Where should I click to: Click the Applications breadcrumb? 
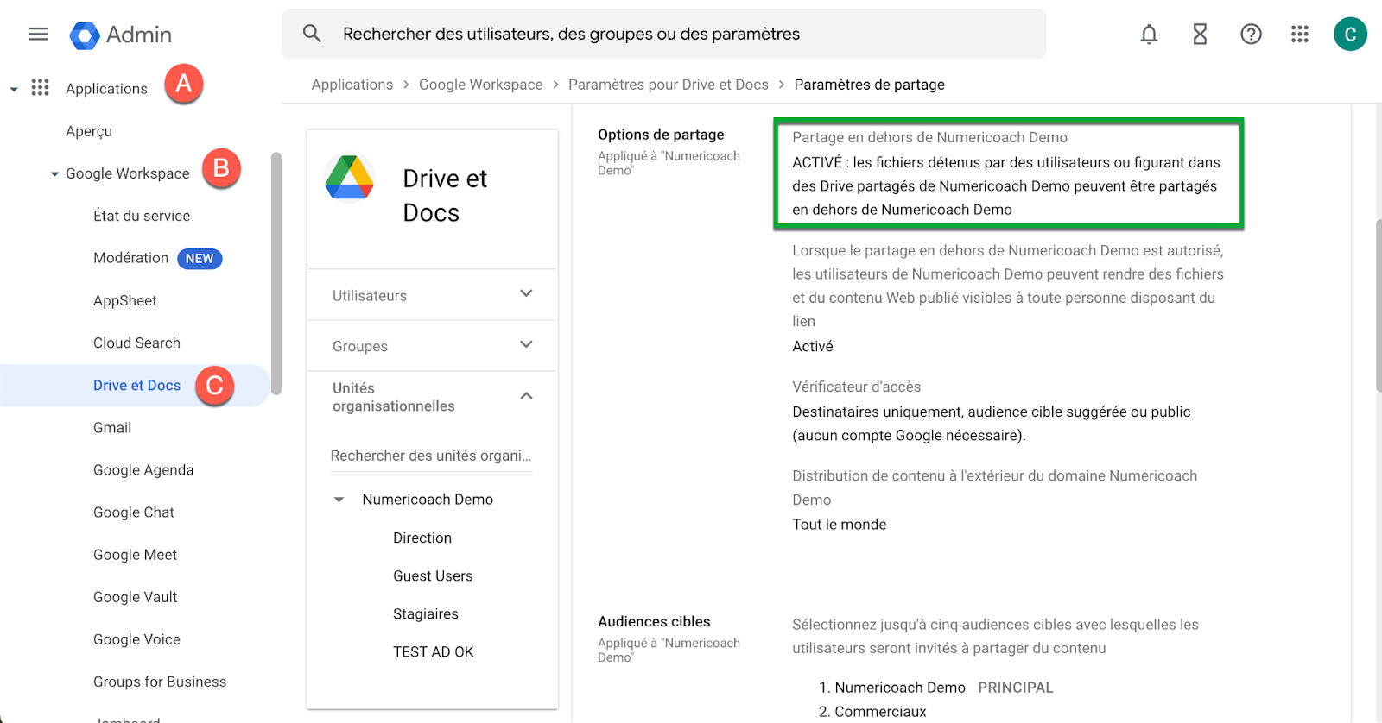coord(352,85)
